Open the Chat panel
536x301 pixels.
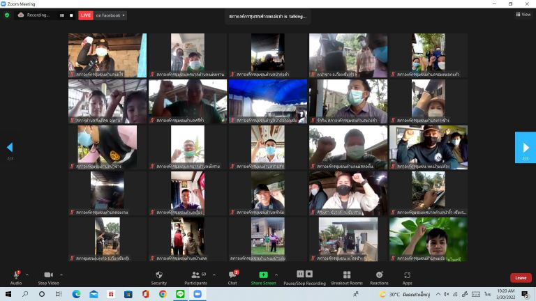pos(233,278)
